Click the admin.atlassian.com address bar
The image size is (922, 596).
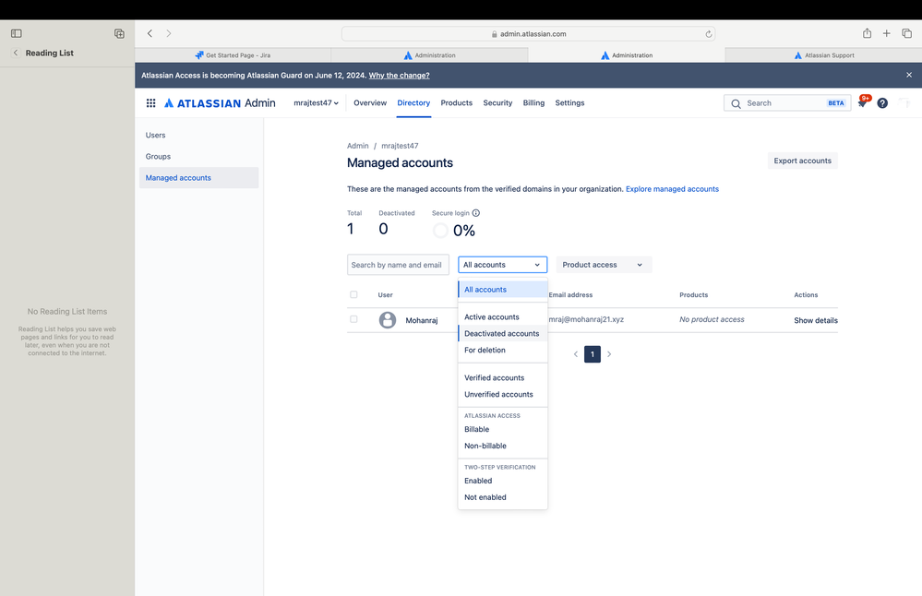pos(528,34)
